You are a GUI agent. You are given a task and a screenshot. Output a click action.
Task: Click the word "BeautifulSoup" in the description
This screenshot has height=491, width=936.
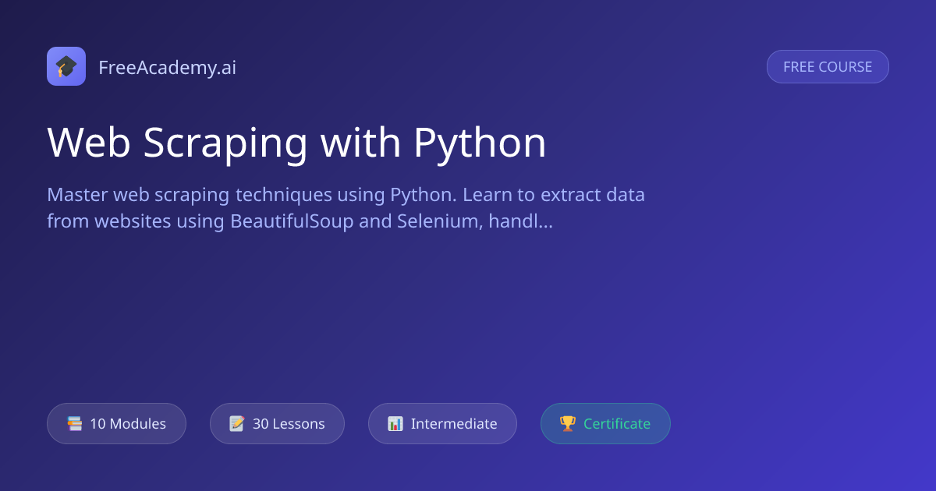coord(292,221)
